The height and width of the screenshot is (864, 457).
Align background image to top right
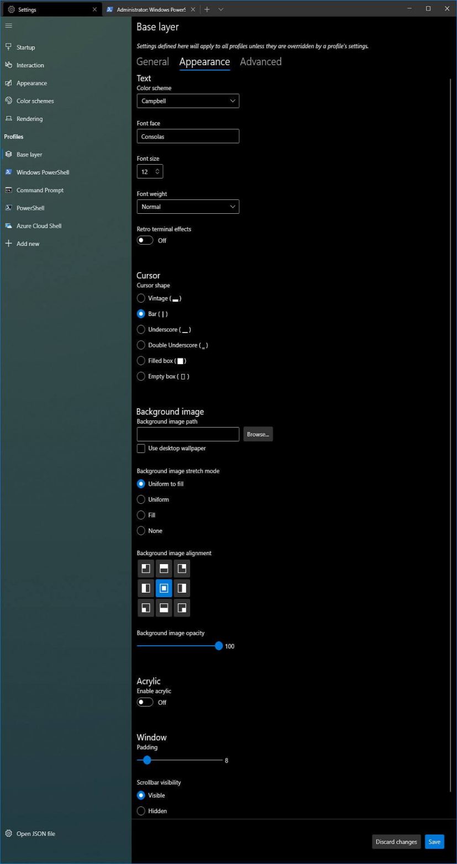tap(182, 568)
